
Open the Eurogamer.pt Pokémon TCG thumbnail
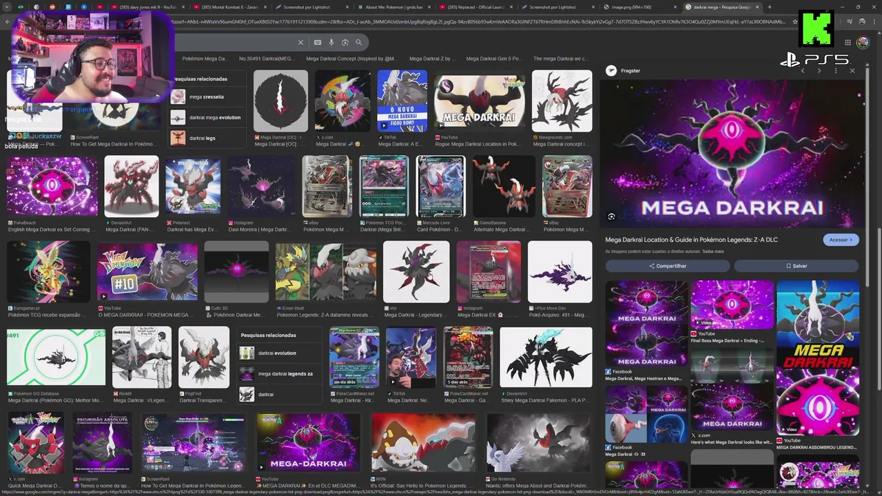point(48,271)
